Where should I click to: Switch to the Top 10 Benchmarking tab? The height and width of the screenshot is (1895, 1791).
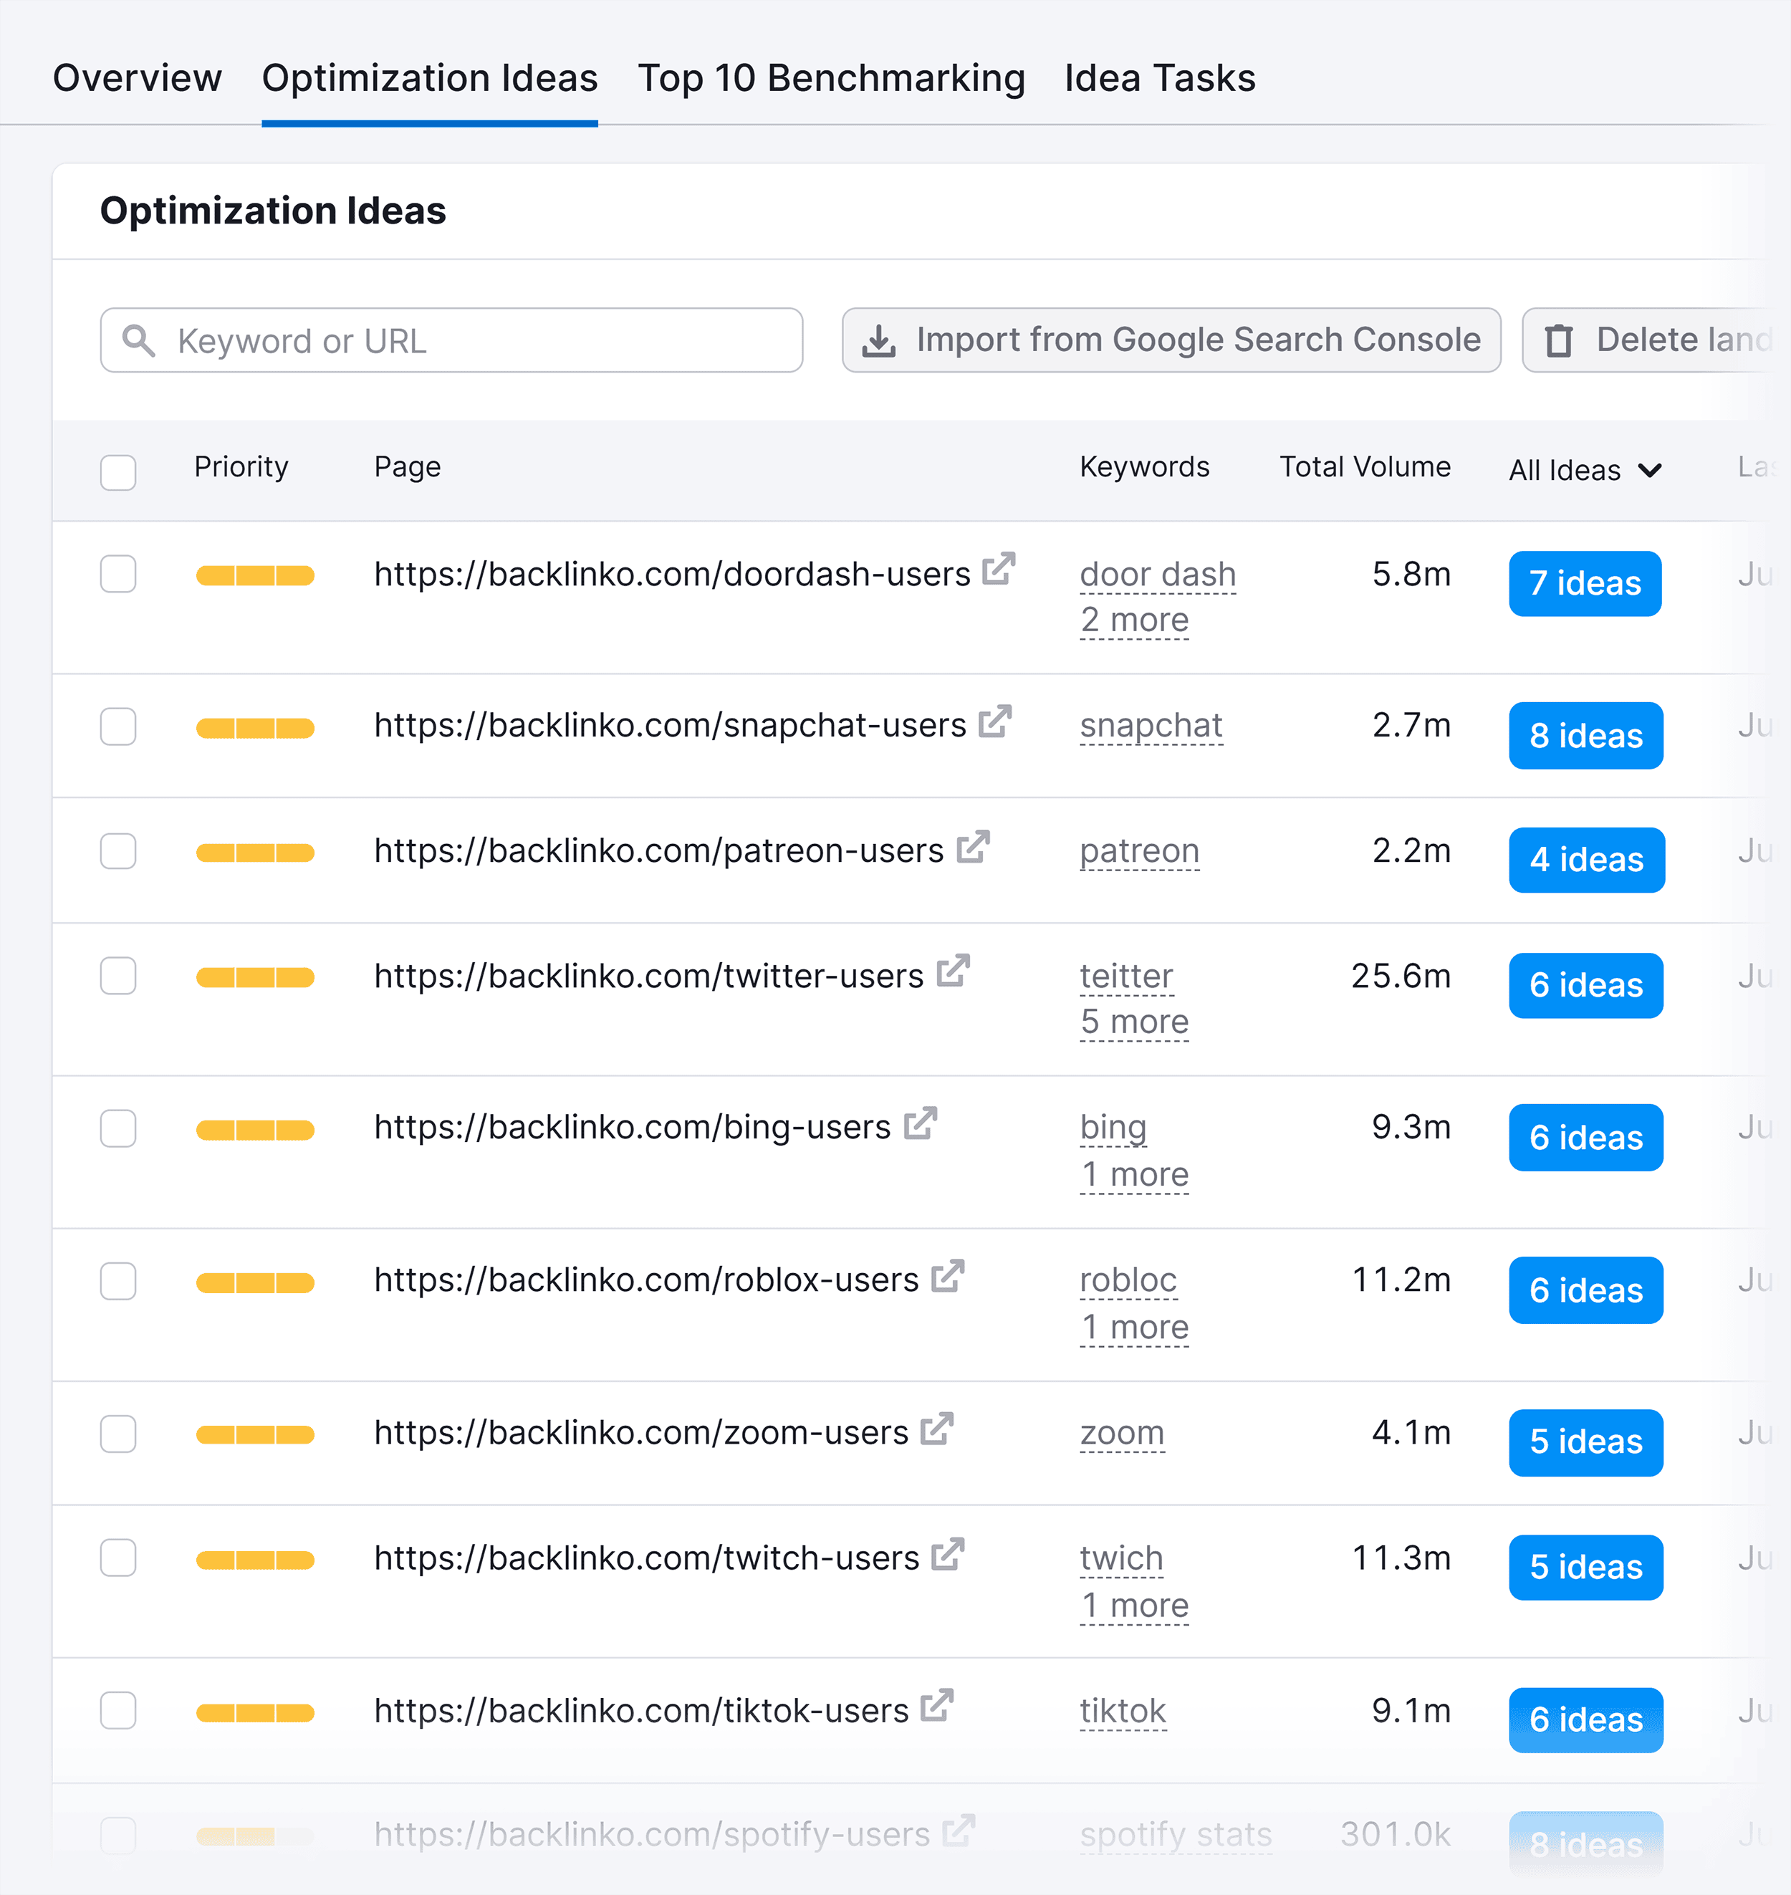[x=832, y=78]
